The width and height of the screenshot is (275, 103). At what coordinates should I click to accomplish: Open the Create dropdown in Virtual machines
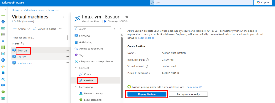(21, 29)
